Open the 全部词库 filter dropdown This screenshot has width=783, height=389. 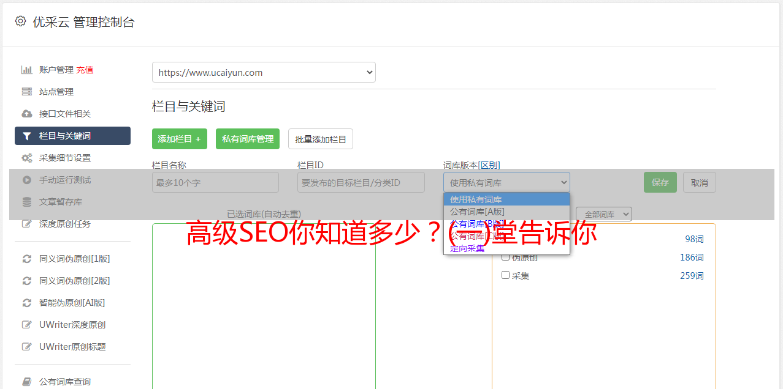(x=604, y=214)
